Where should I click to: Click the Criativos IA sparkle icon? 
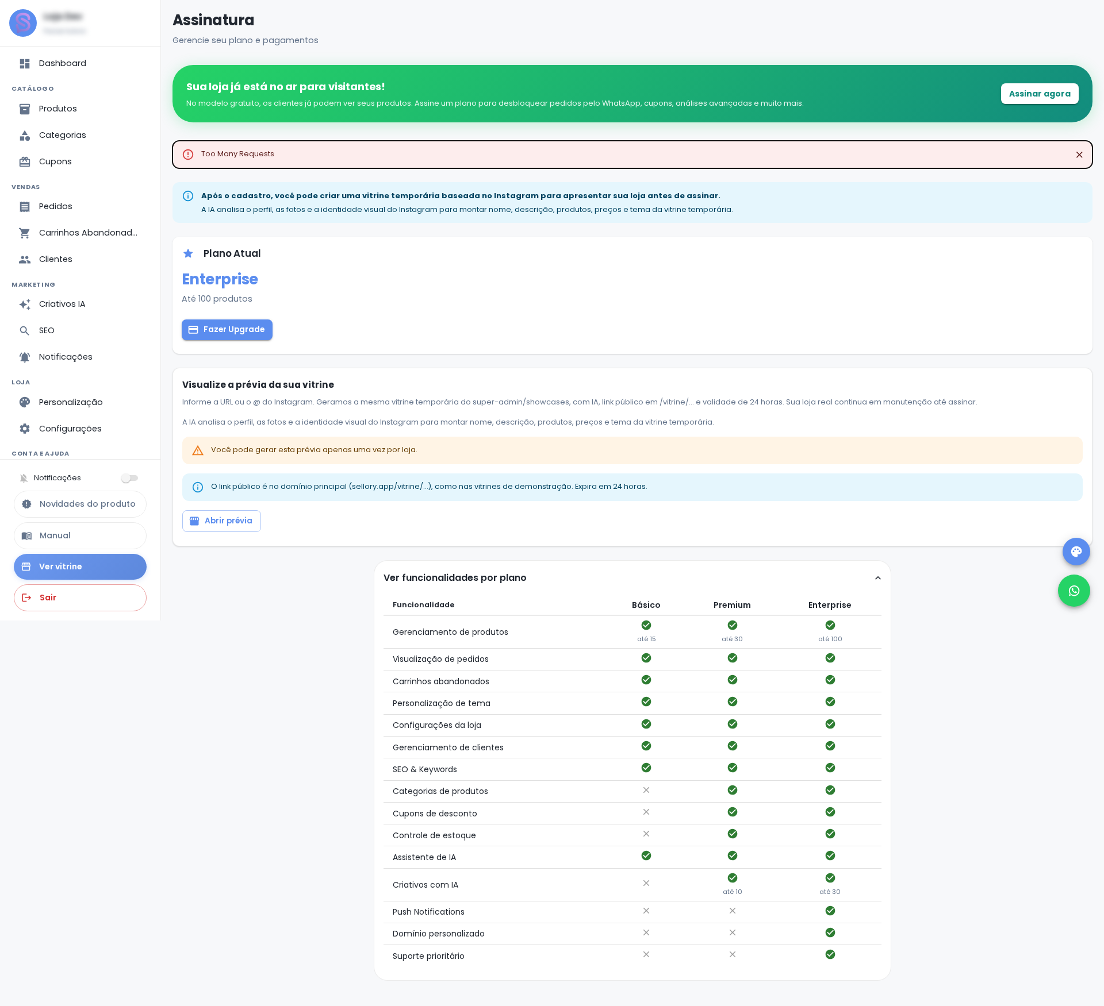(25, 305)
